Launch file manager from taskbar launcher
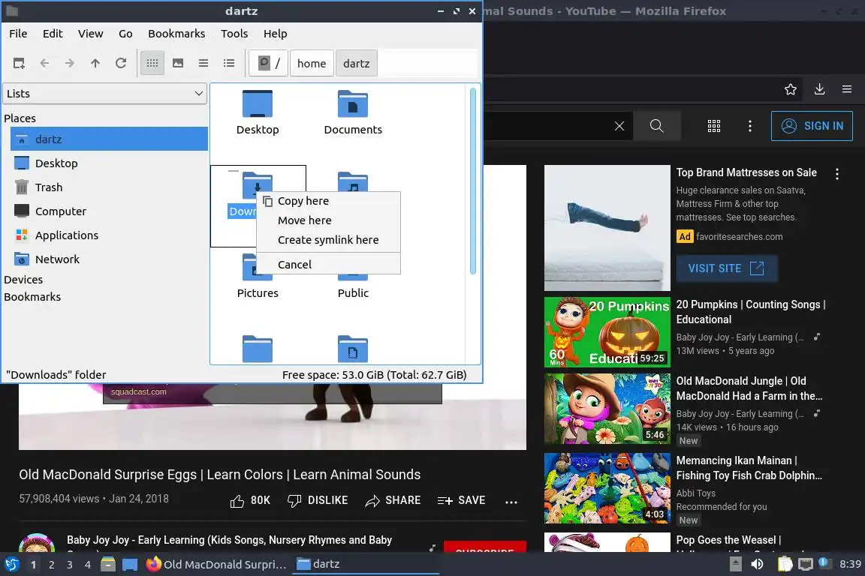The image size is (865, 576). [x=108, y=565]
